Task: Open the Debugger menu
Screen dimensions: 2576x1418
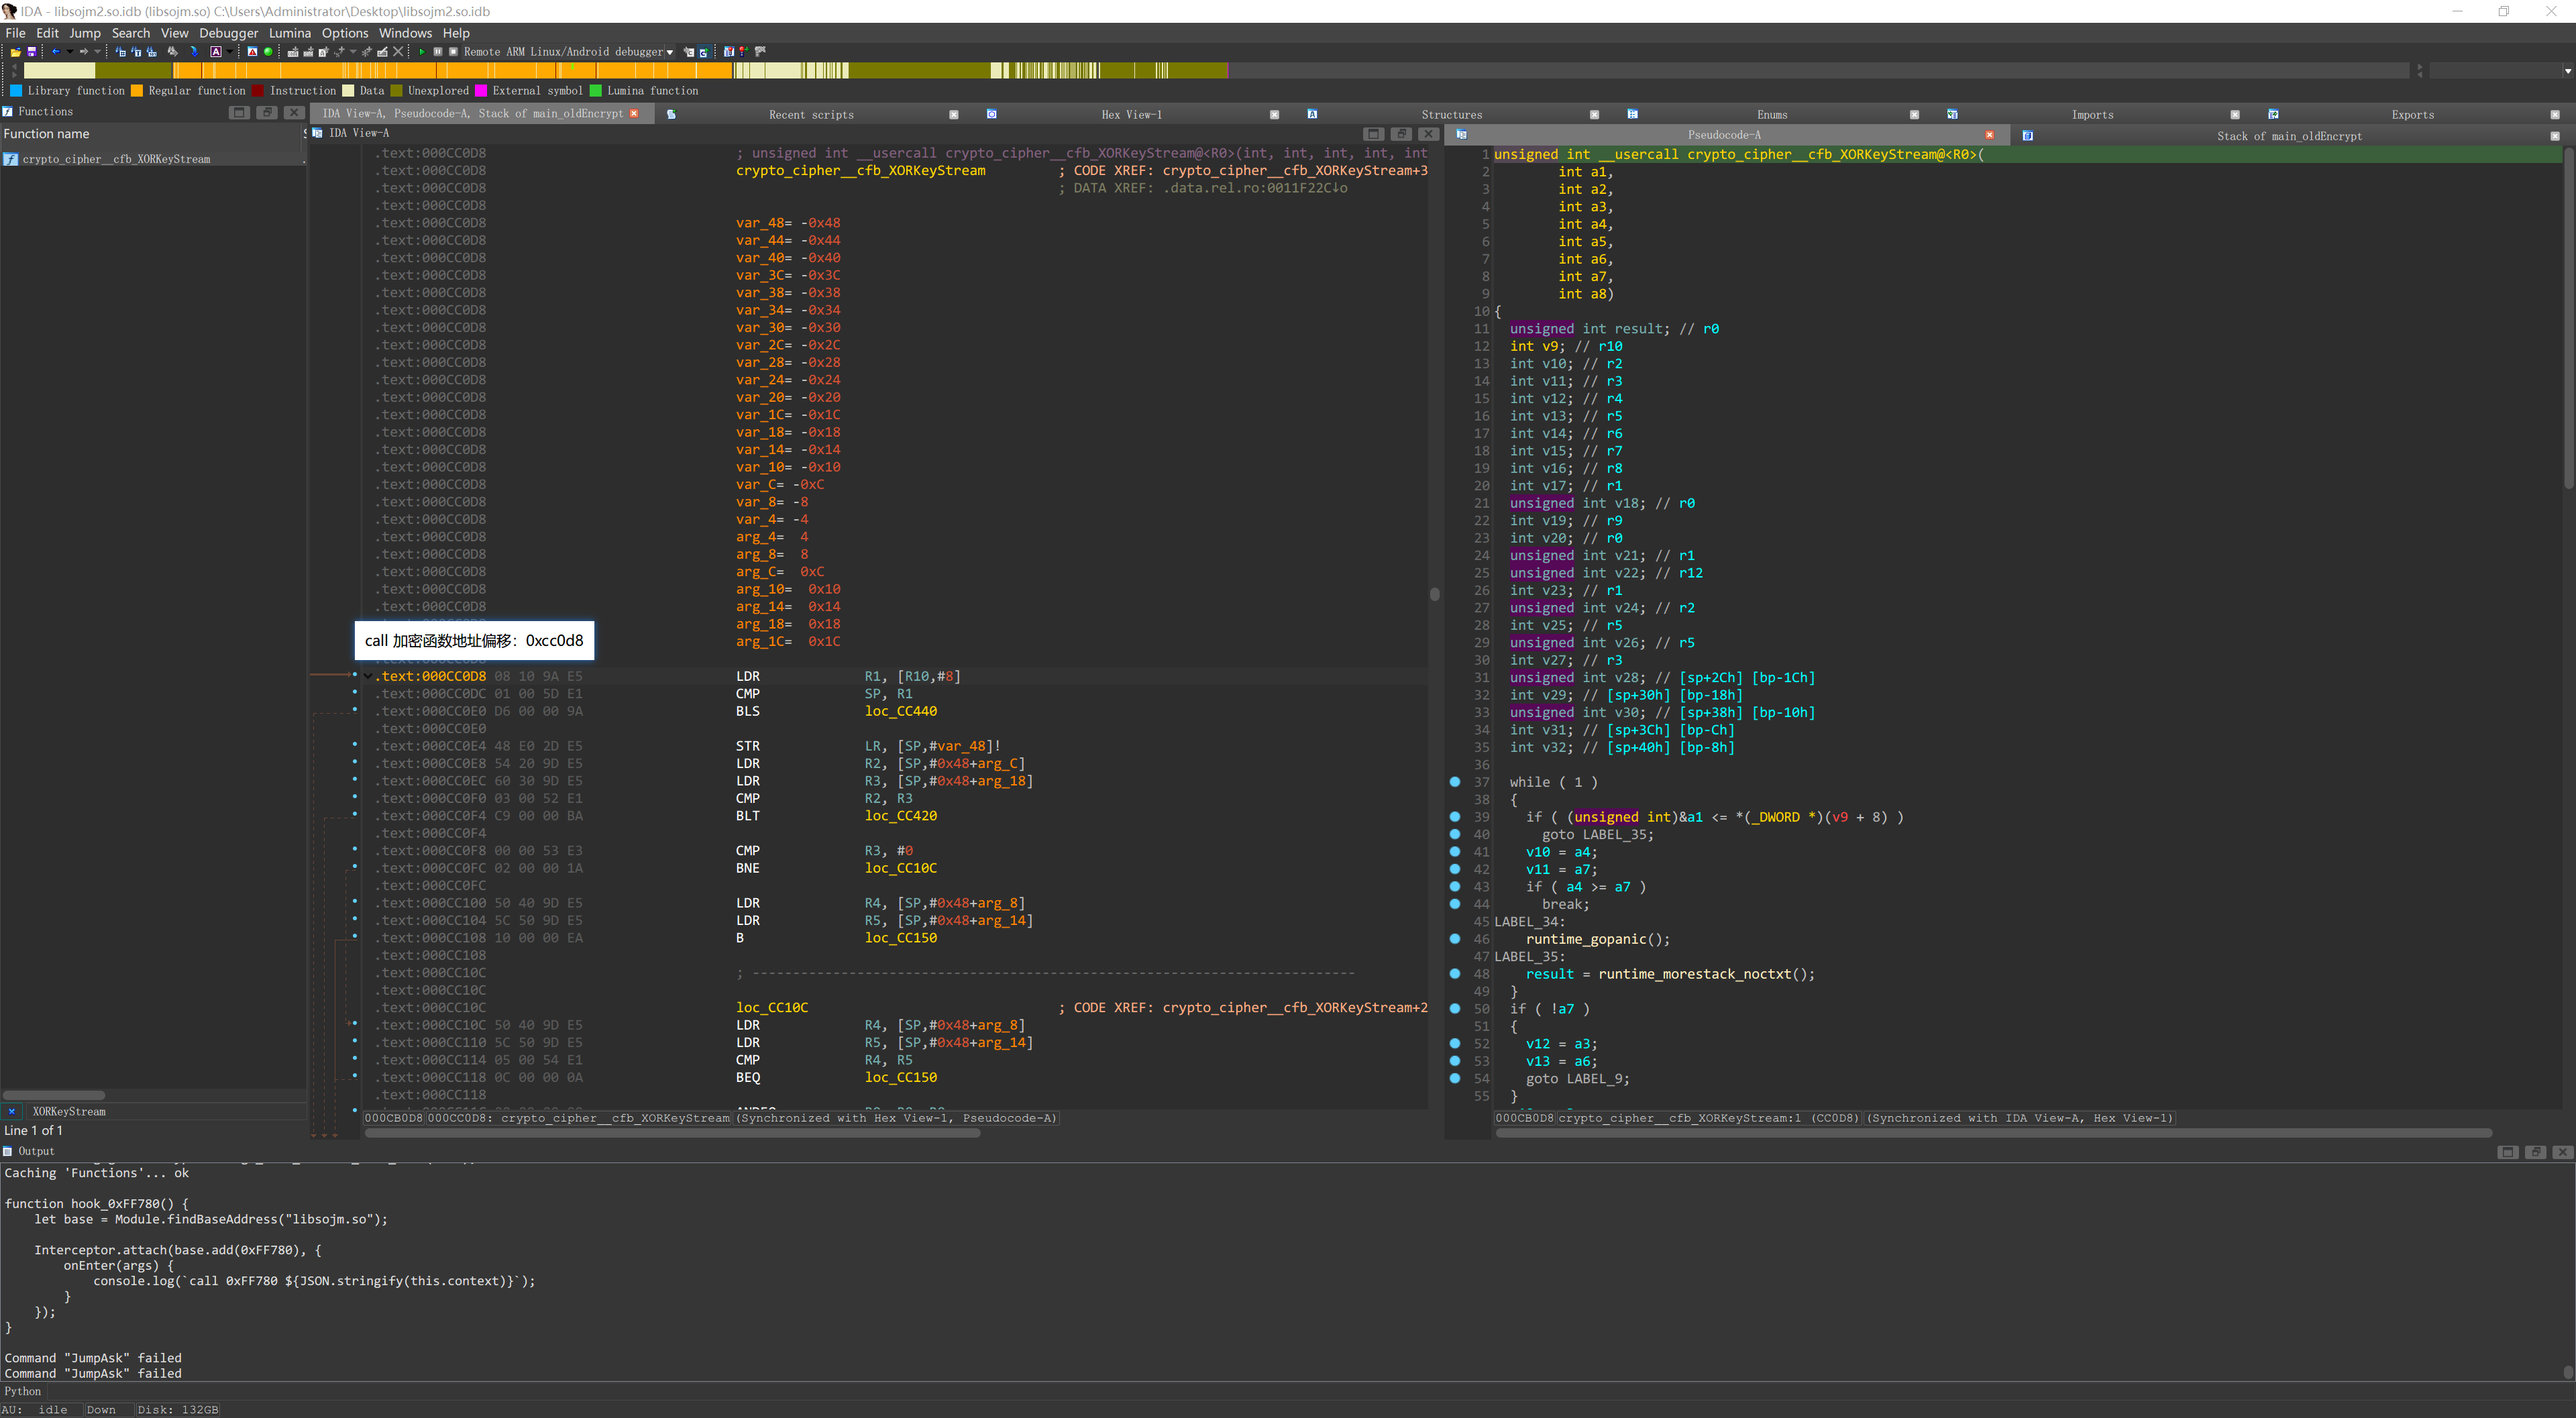Action: [228, 33]
